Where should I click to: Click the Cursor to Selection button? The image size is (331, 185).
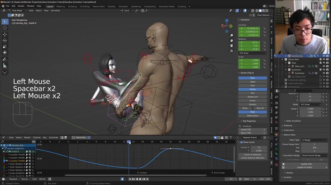click(x=252, y=155)
